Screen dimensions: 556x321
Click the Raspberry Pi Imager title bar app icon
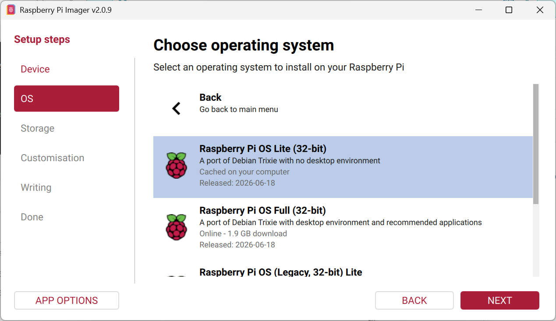pos(11,10)
